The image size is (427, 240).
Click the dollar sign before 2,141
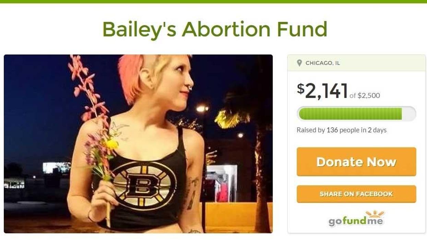tap(300, 88)
